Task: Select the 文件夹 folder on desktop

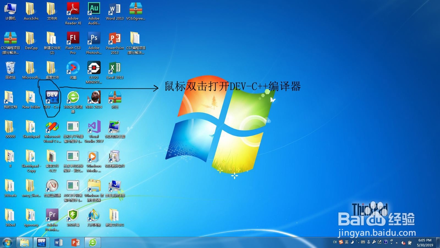Action: click(x=52, y=11)
